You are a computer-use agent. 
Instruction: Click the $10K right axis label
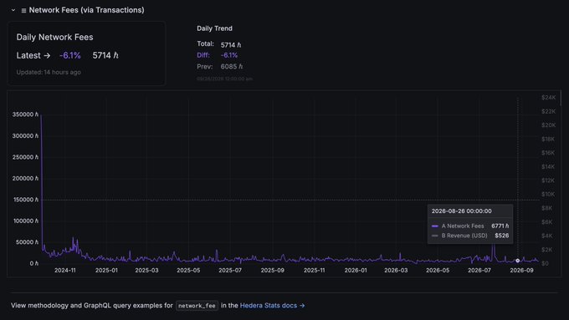point(548,194)
